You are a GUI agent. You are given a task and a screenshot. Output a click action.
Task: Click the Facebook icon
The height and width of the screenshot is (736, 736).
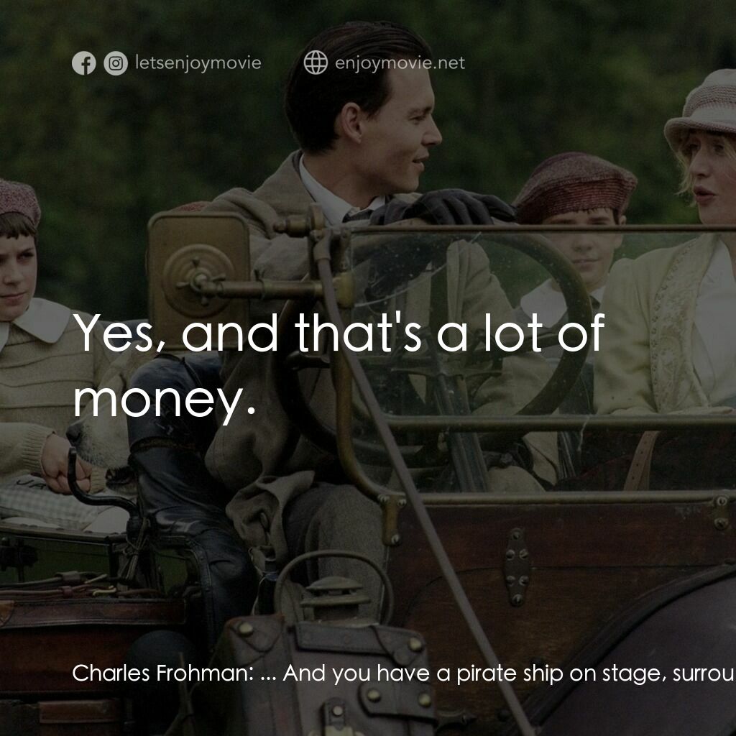point(84,63)
